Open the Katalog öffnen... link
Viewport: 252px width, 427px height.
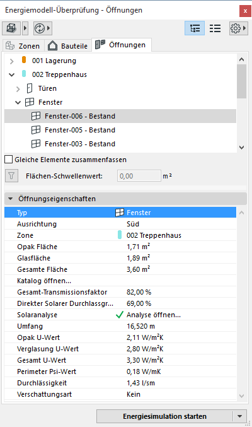pyautogui.click(x=44, y=281)
